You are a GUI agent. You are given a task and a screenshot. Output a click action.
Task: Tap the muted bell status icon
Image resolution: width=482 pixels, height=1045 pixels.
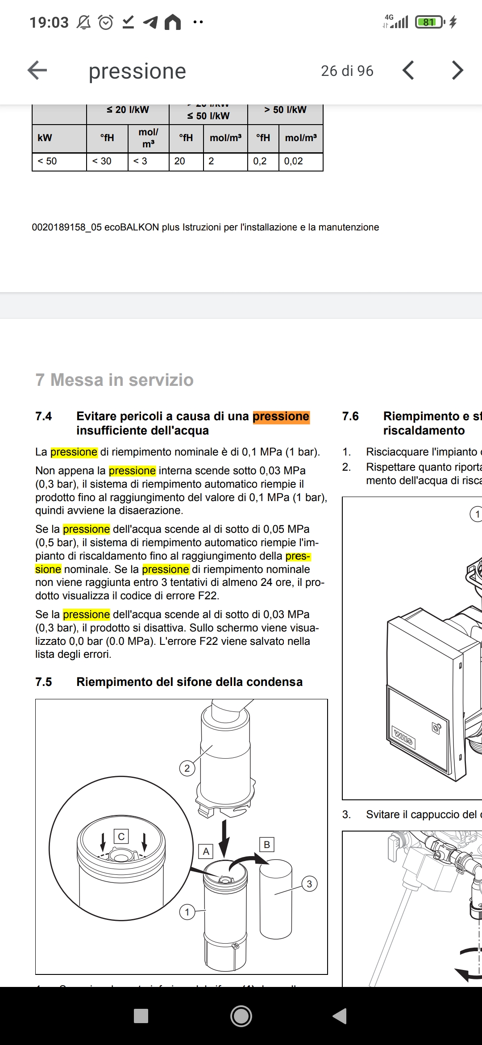[x=83, y=22]
